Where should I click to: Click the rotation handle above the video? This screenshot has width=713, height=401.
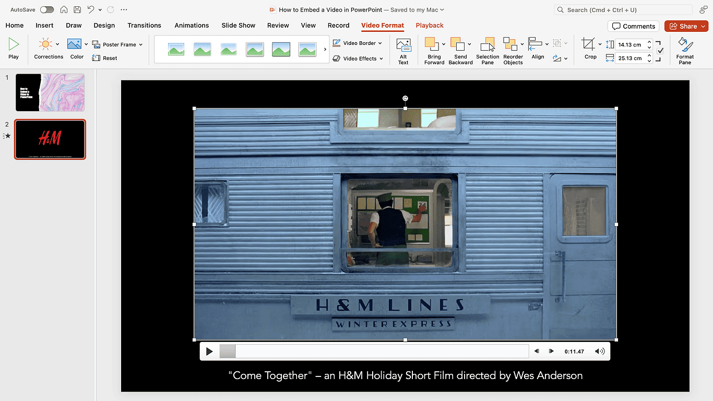tap(406, 98)
